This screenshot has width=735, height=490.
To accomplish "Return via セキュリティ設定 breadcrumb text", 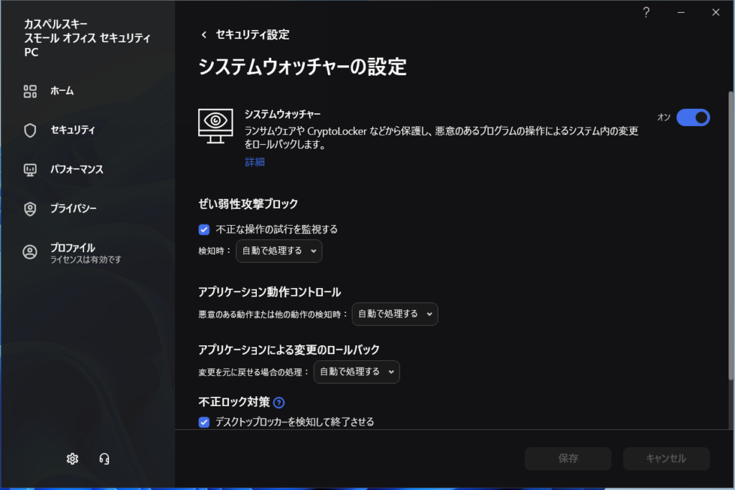I will point(252,34).
